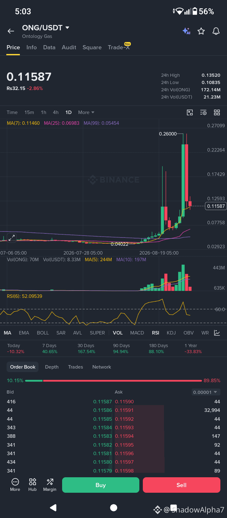Open the Network tab
Image resolution: width=227 pixels, height=518 pixels.
[102, 367]
